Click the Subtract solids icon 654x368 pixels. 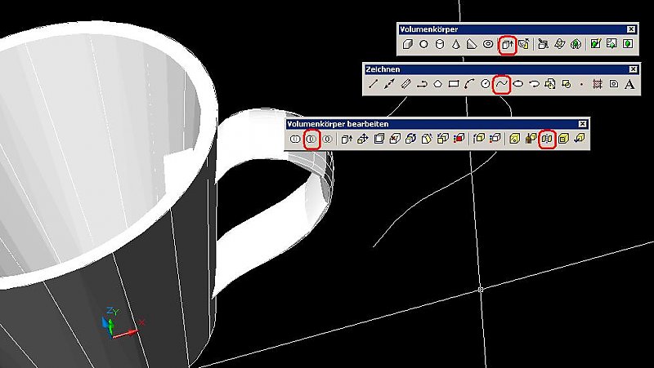tap(311, 139)
